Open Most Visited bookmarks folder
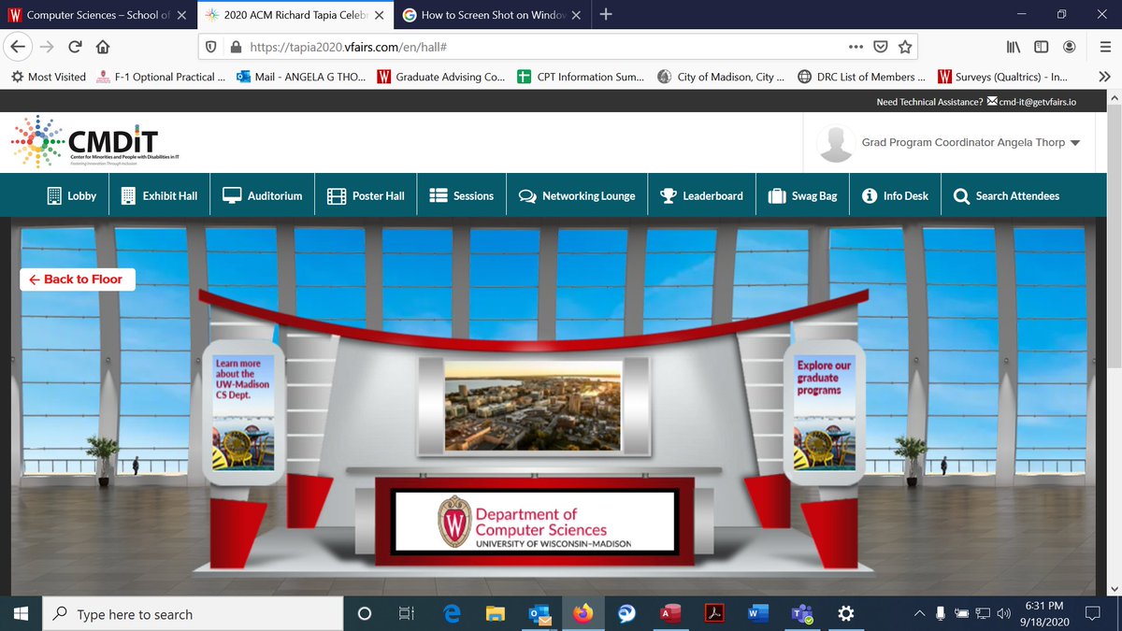1122x631 pixels. tap(48, 77)
